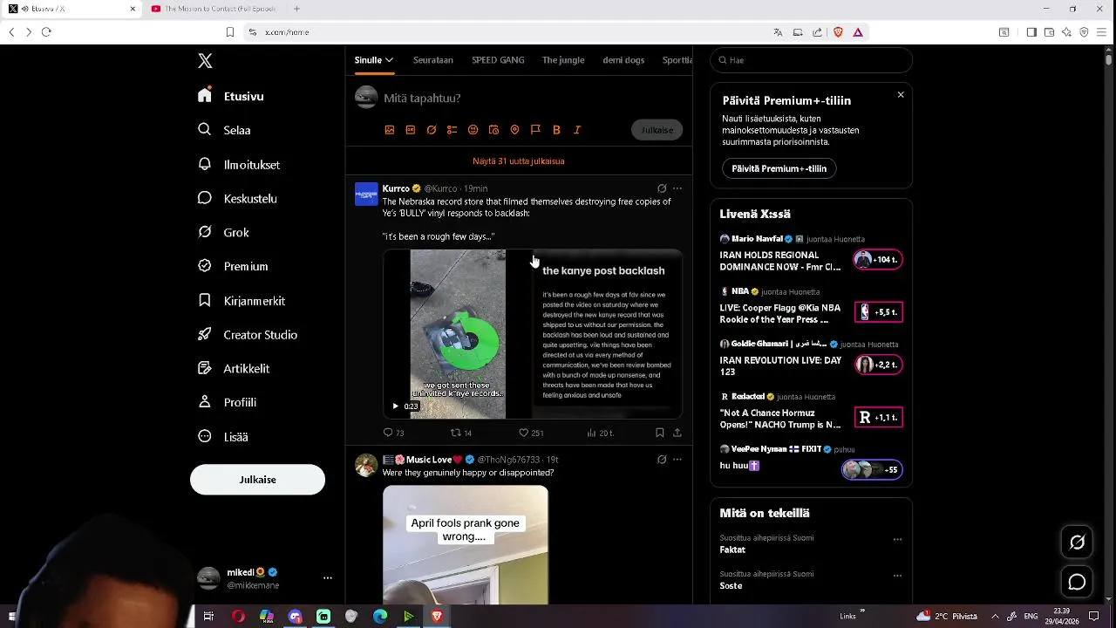The image size is (1116, 628).
Task: Open floating chat messages button
Action: (1077, 582)
